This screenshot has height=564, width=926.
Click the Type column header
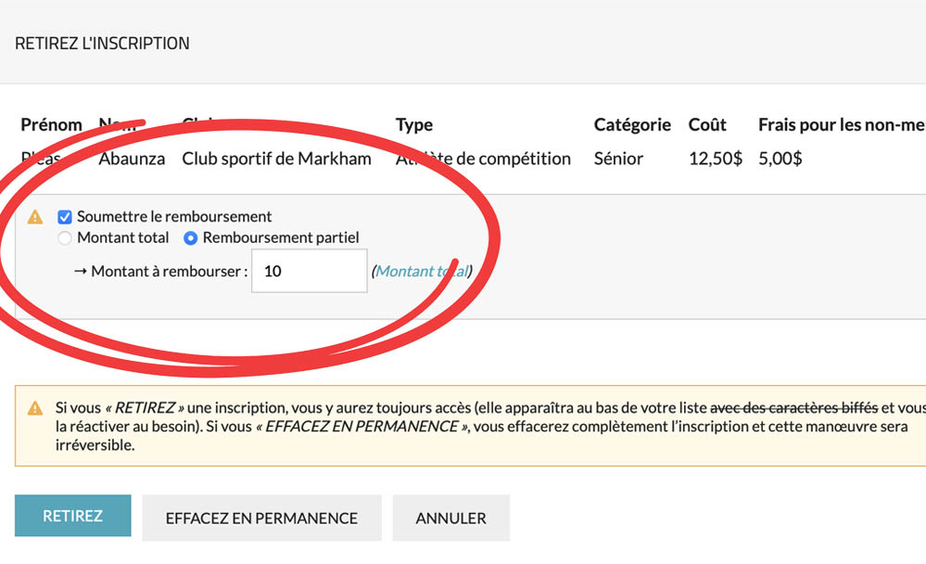(x=413, y=124)
